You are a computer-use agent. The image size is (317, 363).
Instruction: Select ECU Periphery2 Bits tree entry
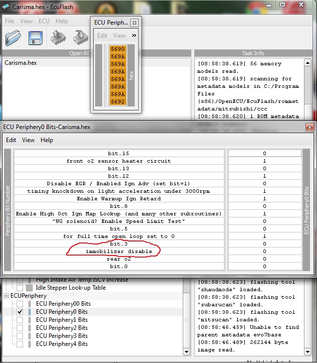62,328
